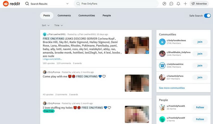Open the 'Come play with me' post title
Viewport: 213px width, 124px height.
74,76
